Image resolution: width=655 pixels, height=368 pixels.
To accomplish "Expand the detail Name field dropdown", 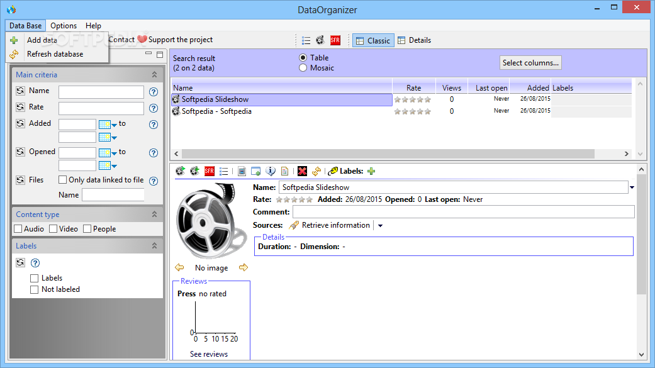I will click(x=632, y=187).
